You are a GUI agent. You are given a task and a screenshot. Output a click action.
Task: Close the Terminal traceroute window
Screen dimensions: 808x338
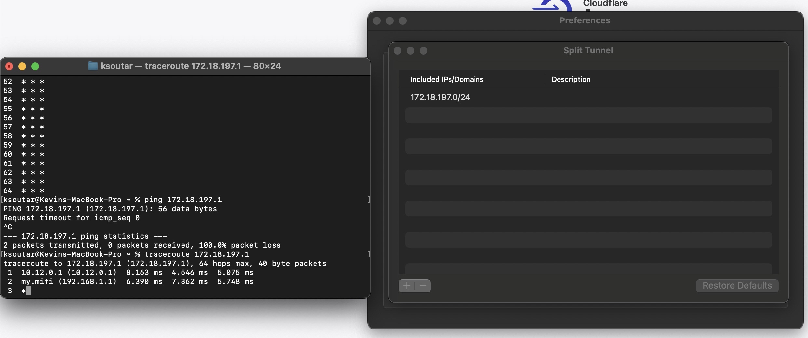(9, 66)
